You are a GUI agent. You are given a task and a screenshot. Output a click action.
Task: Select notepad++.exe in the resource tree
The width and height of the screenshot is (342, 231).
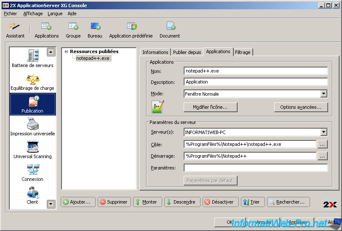click(x=93, y=58)
